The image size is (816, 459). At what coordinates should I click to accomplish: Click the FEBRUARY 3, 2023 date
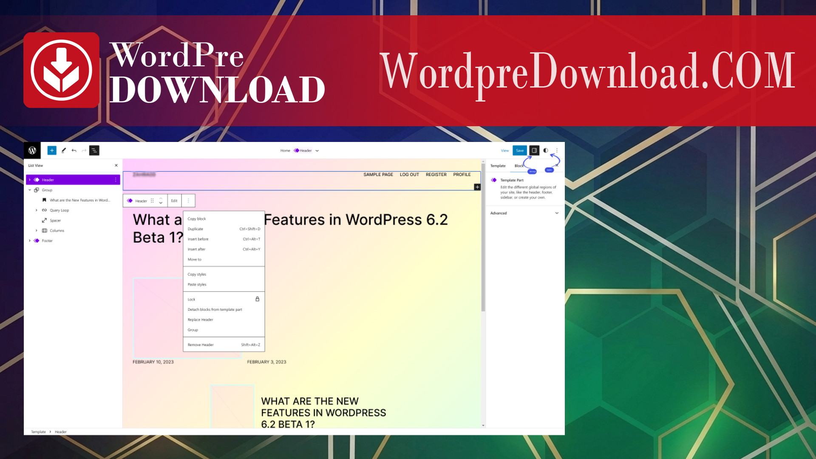266,362
